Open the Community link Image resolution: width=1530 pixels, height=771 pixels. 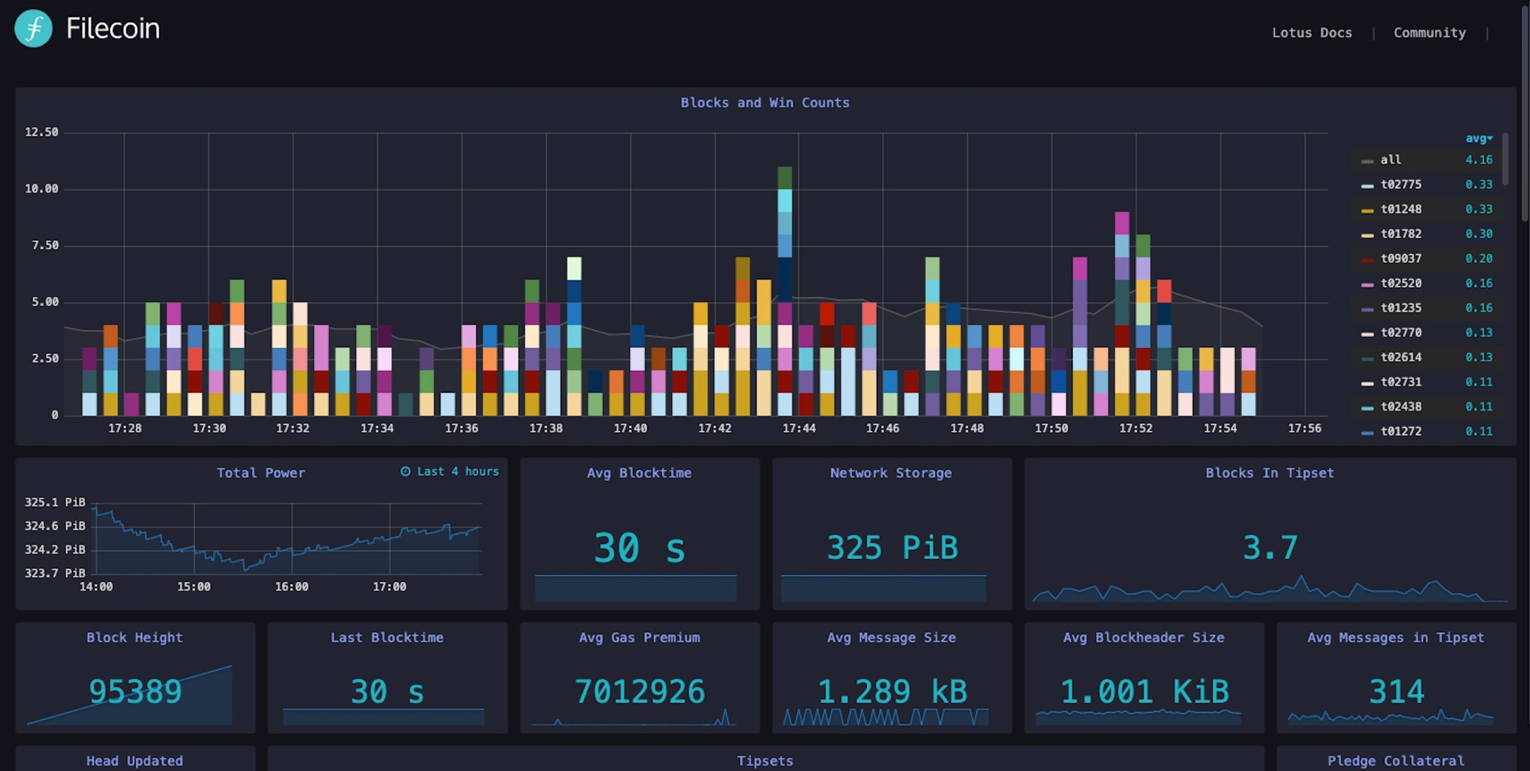[1429, 33]
